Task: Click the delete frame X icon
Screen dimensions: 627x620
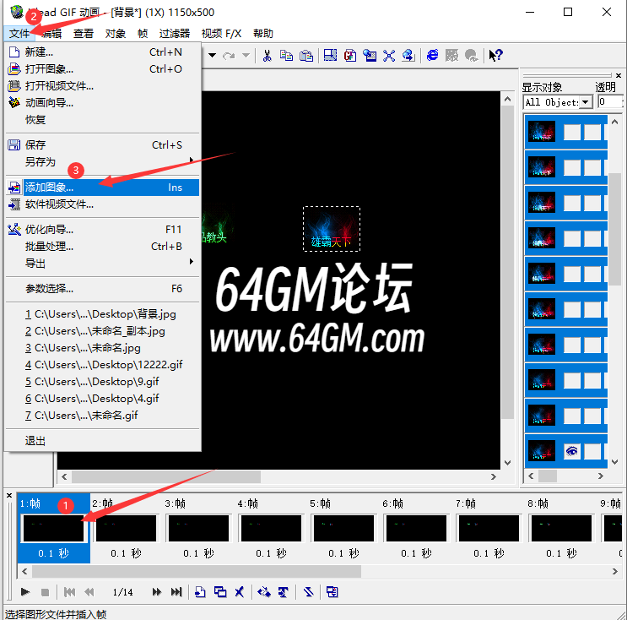Action: [x=239, y=591]
